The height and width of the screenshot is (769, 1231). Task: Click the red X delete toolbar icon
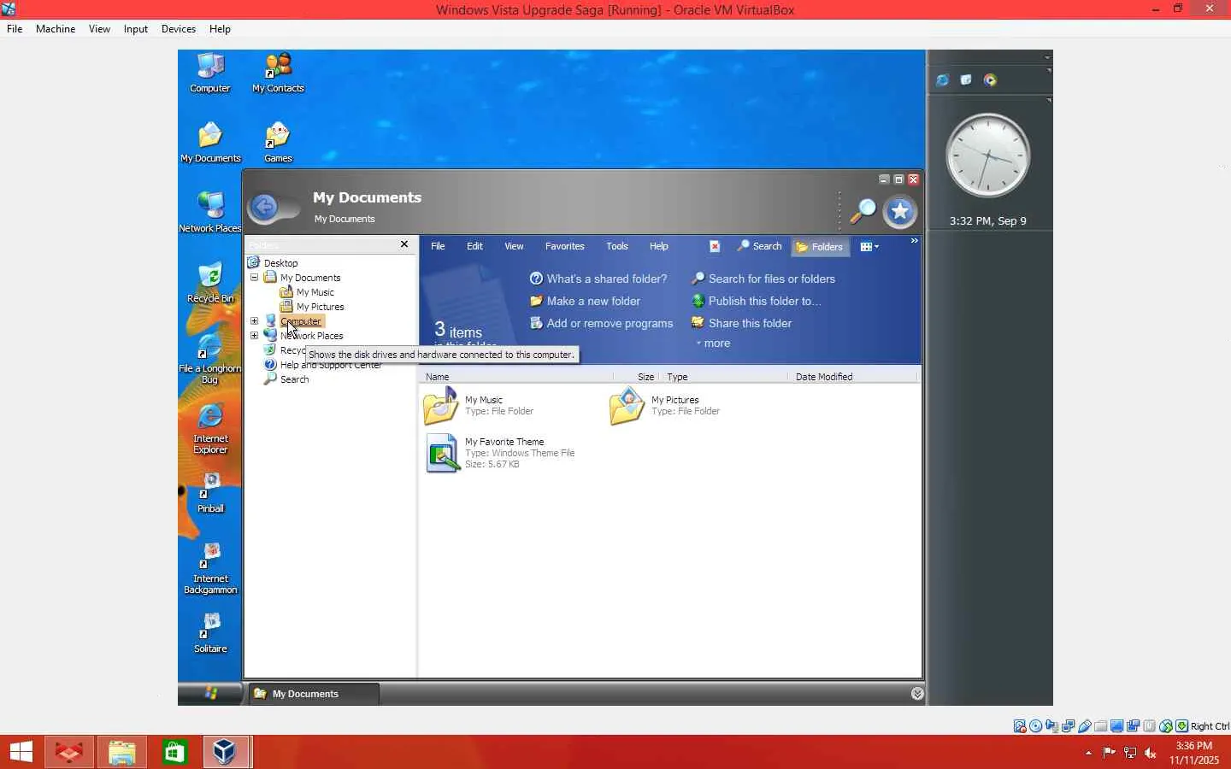(715, 246)
